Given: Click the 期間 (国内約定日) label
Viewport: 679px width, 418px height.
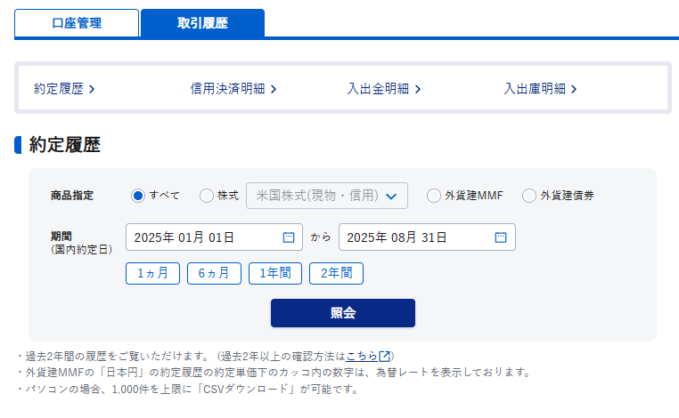Looking at the screenshot, I should coord(81,243).
